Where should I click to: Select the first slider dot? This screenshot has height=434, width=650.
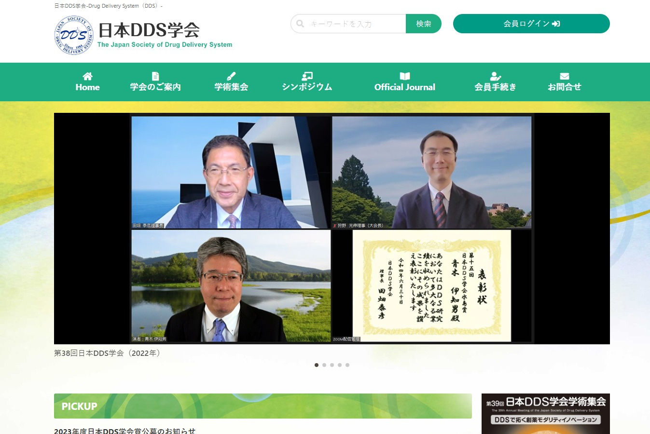tap(317, 365)
